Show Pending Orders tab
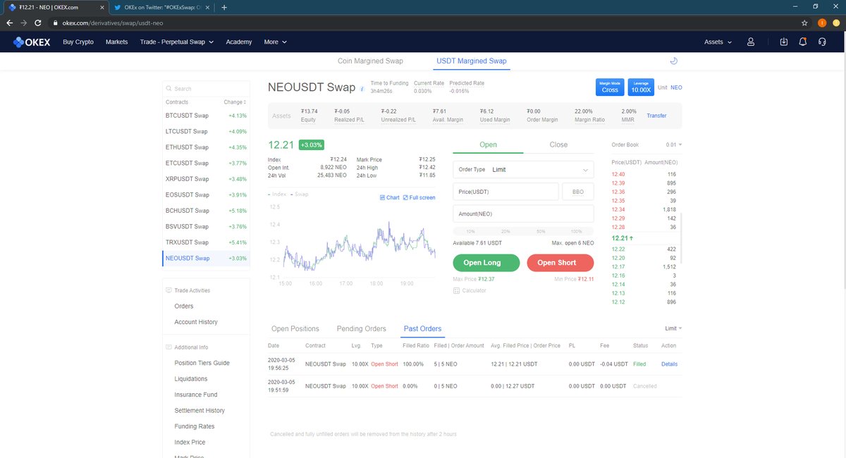Image resolution: width=846 pixels, height=458 pixels. point(361,328)
